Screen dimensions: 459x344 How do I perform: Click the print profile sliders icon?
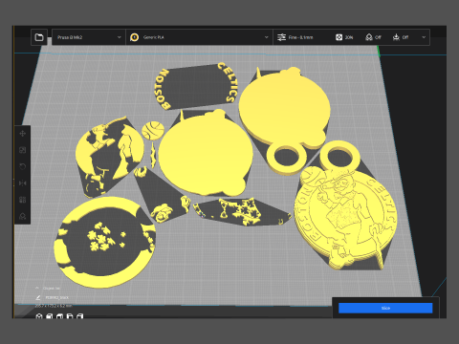click(281, 37)
